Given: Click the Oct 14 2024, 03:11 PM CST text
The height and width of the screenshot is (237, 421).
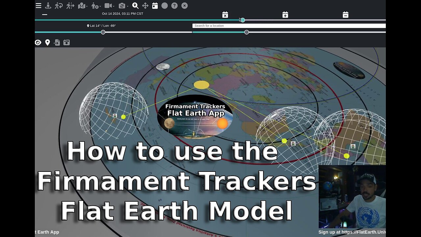Looking at the screenshot, I should 122,14.
